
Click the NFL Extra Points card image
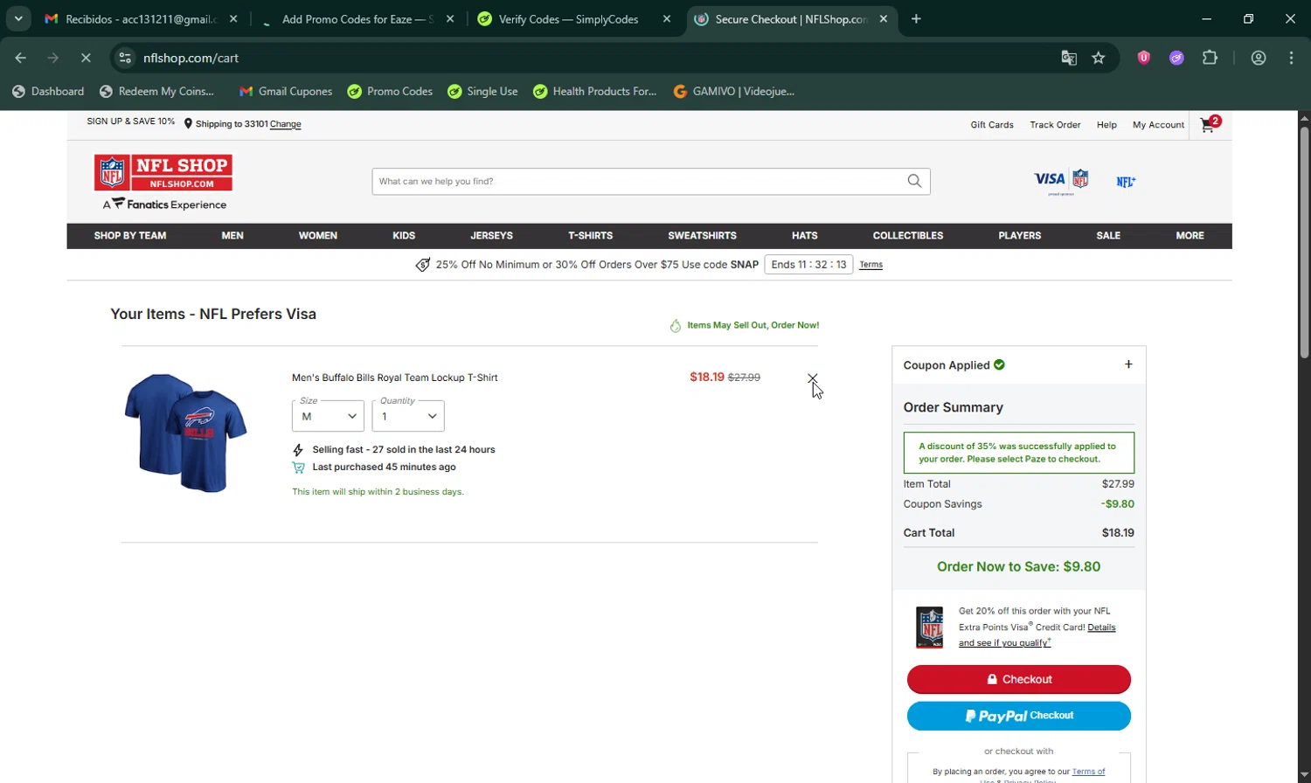tap(929, 627)
